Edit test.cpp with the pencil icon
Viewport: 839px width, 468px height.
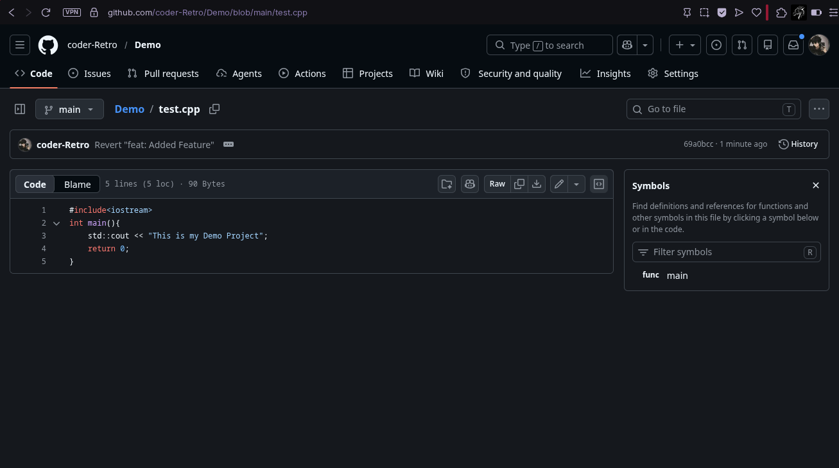click(x=559, y=184)
